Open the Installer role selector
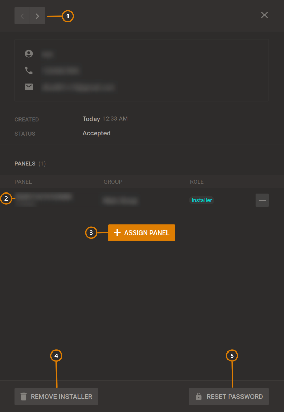Image resolution: width=284 pixels, height=412 pixels. [201, 200]
